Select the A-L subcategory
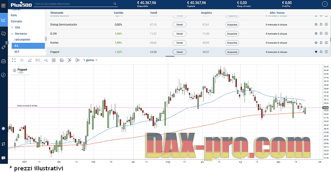The image size is (331, 172). tap(28, 46)
